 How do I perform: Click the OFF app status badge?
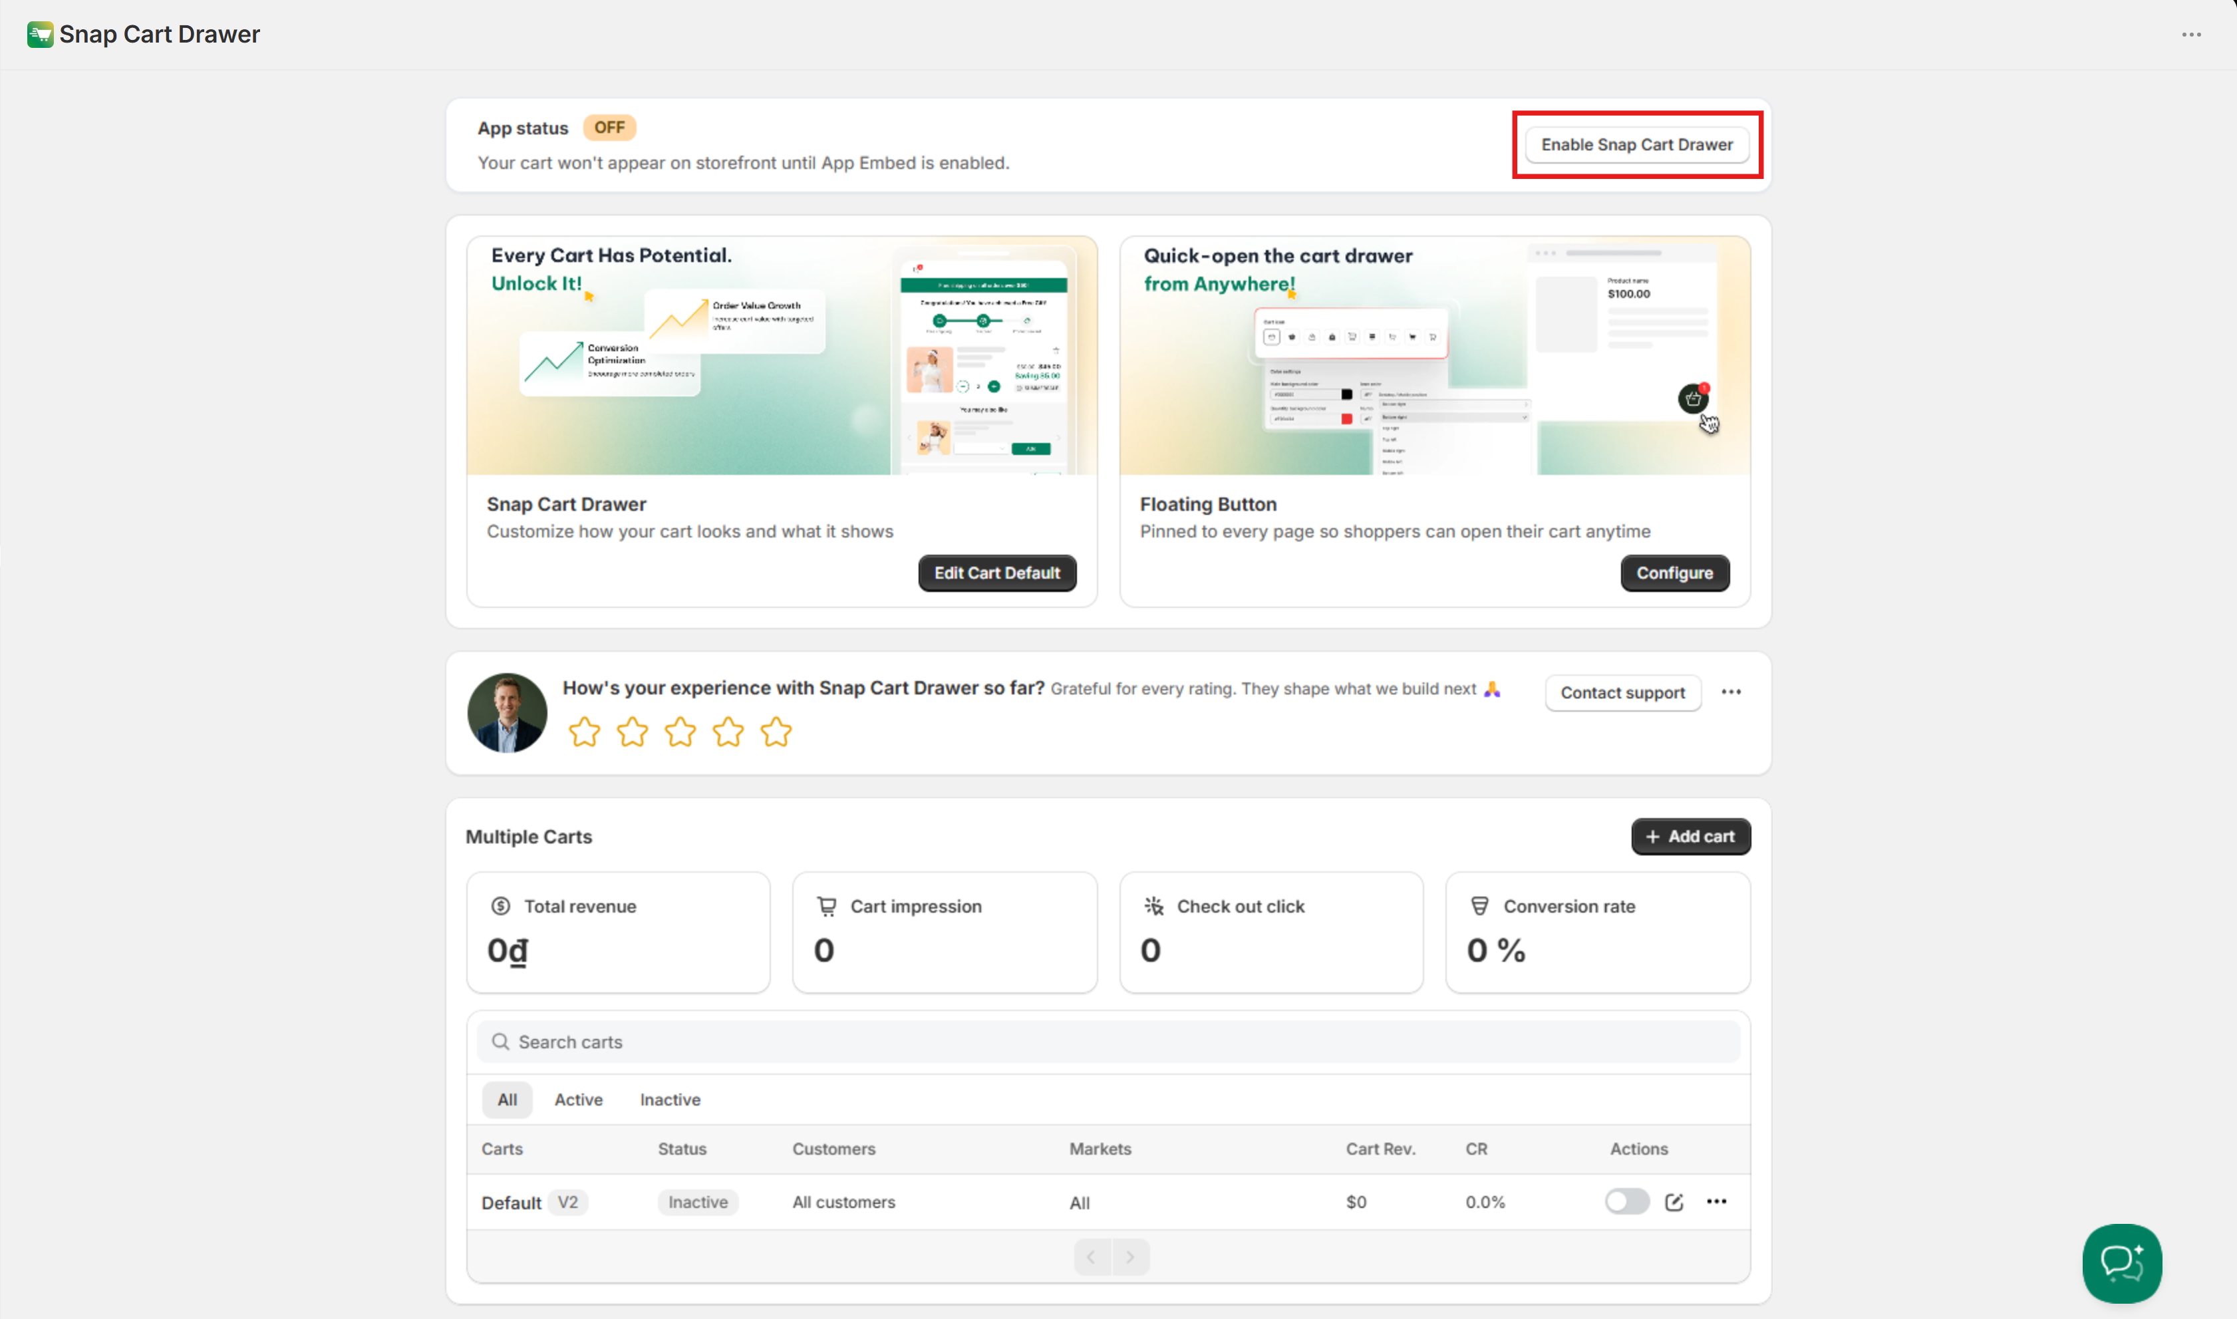click(609, 128)
